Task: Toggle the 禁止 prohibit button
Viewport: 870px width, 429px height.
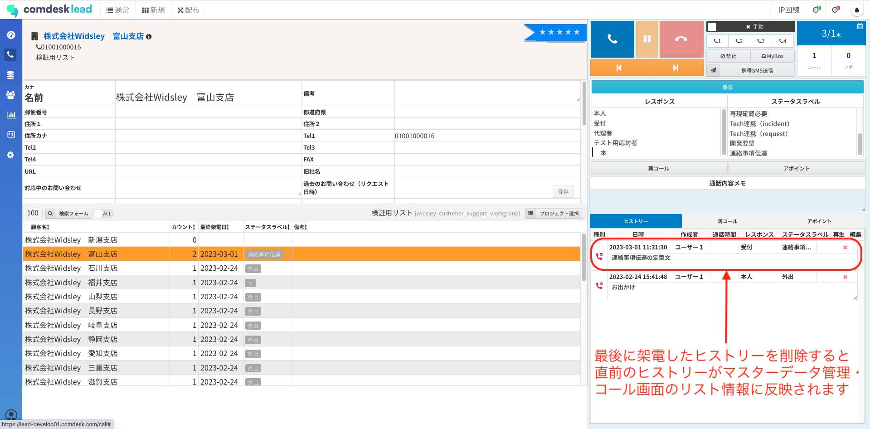Action: tap(728, 56)
